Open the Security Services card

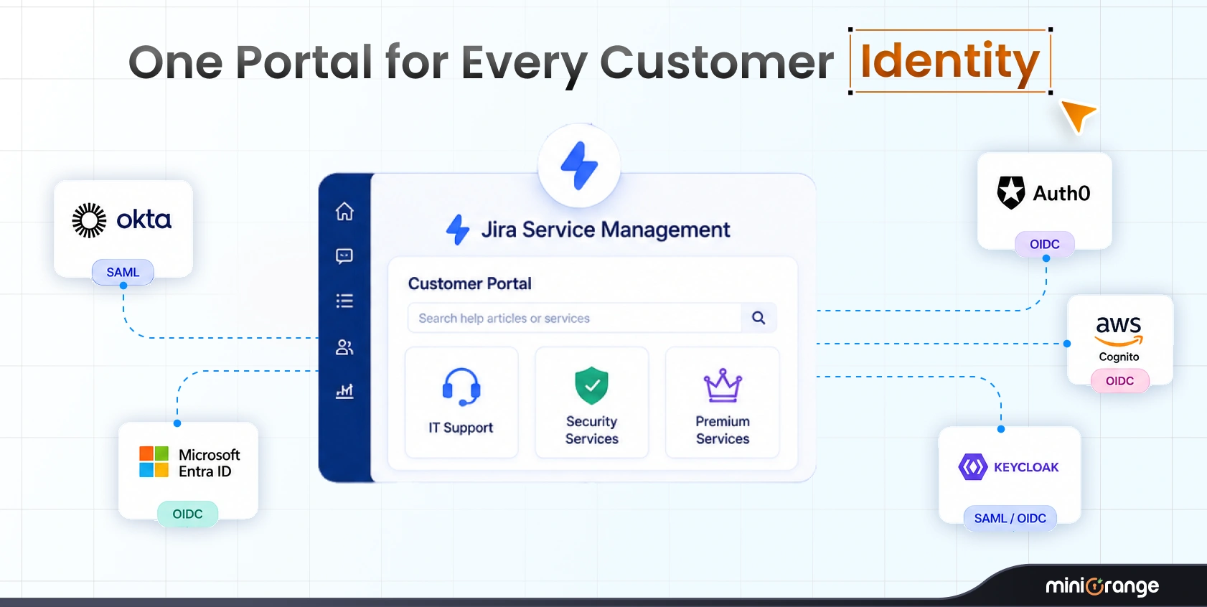[x=592, y=403]
